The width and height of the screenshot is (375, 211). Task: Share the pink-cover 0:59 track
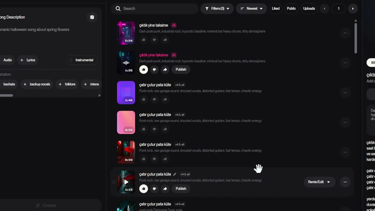[x=165, y=129]
